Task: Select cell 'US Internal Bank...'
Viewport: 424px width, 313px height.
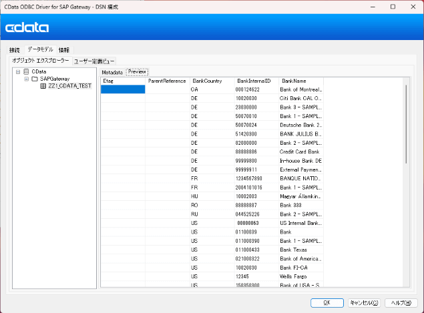Action: [x=301, y=224]
